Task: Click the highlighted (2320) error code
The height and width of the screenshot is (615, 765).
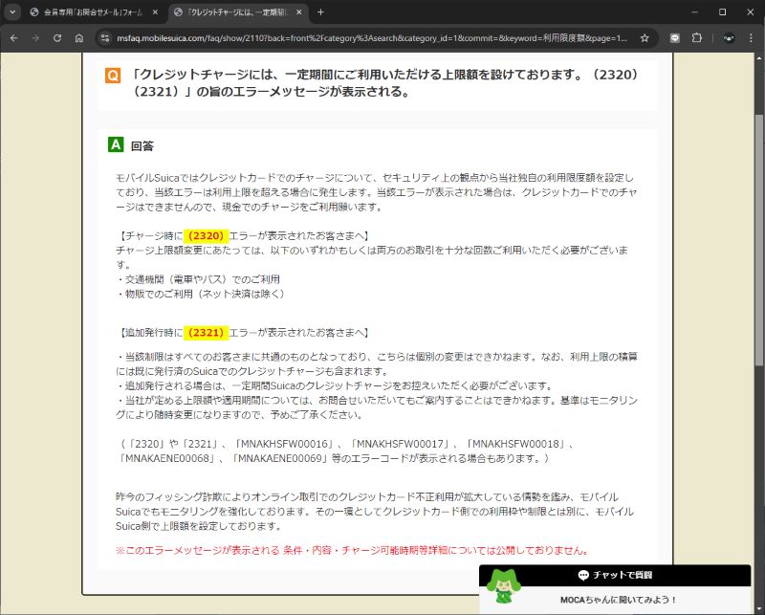Action: pos(206,235)
